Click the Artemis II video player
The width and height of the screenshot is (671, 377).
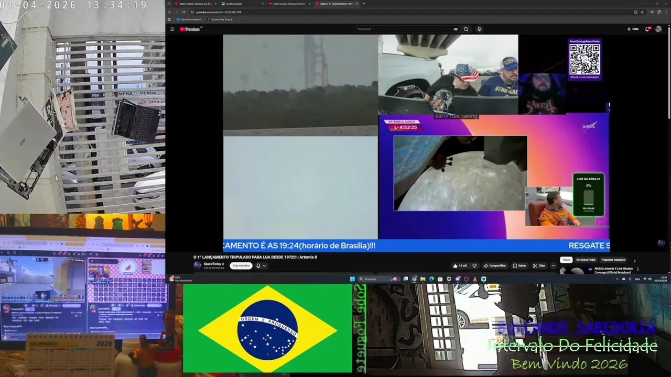click(x=416, y=143)
